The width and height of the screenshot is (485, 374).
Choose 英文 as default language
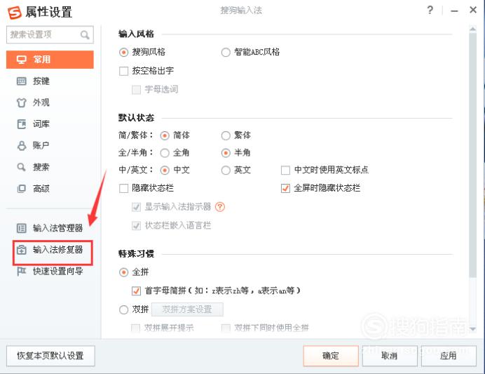[226, 171]
